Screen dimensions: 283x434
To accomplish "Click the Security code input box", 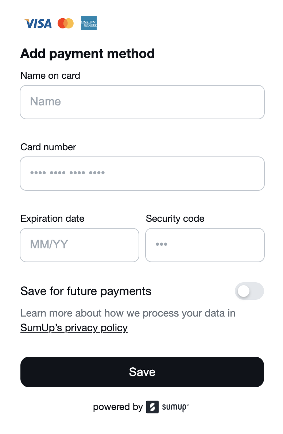I will click(x=205, y=245).
